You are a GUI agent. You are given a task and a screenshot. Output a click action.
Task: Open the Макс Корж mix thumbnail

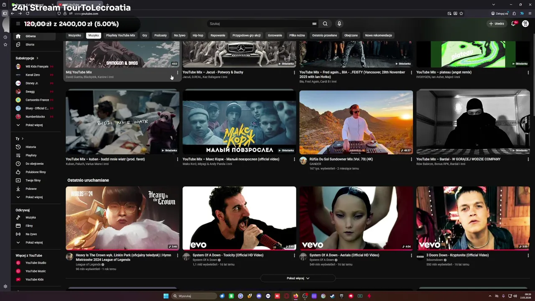(239, 122)
